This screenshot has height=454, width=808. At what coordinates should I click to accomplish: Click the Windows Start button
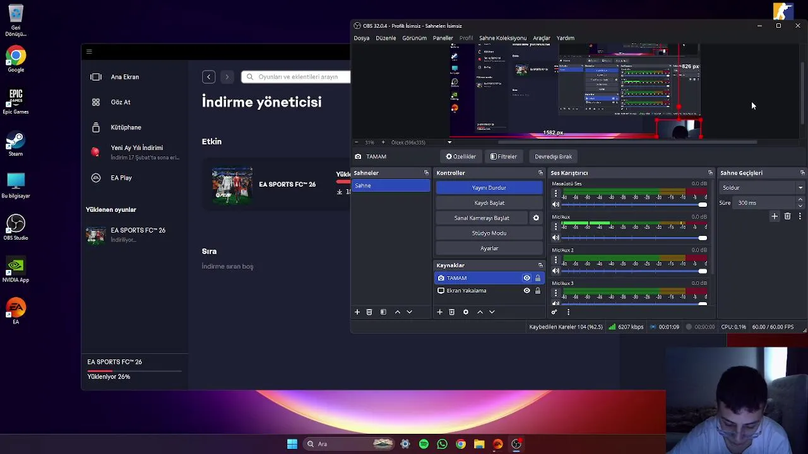click(x=292, y=444)
